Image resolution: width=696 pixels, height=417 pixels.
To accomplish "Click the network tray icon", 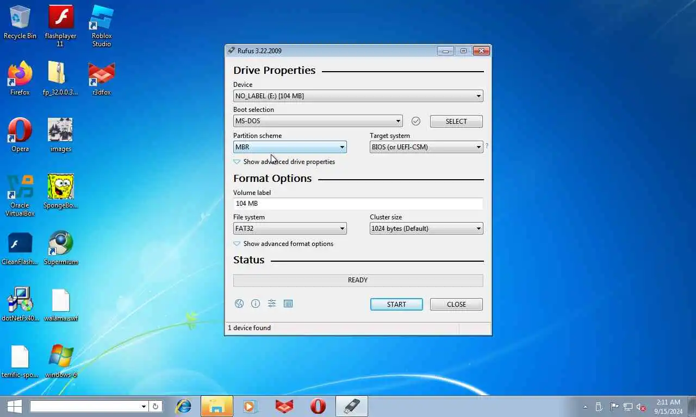I will tap(628, 406).
